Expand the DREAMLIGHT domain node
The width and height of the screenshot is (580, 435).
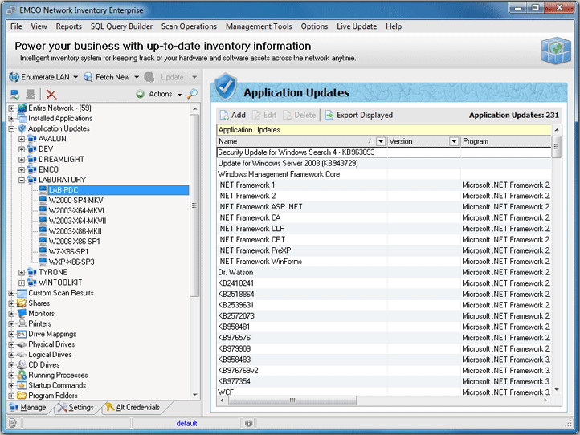pyautogui.click(x=22, y=160)
